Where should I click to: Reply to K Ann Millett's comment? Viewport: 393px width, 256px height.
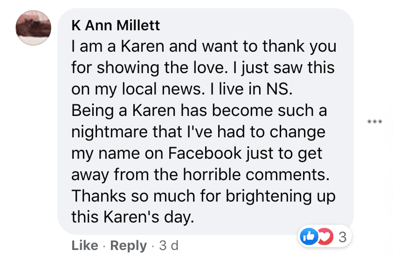pyautogui.click(x=128, y=245)
